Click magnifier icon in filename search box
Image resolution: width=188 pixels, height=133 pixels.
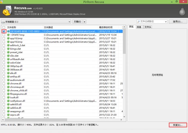139,21
